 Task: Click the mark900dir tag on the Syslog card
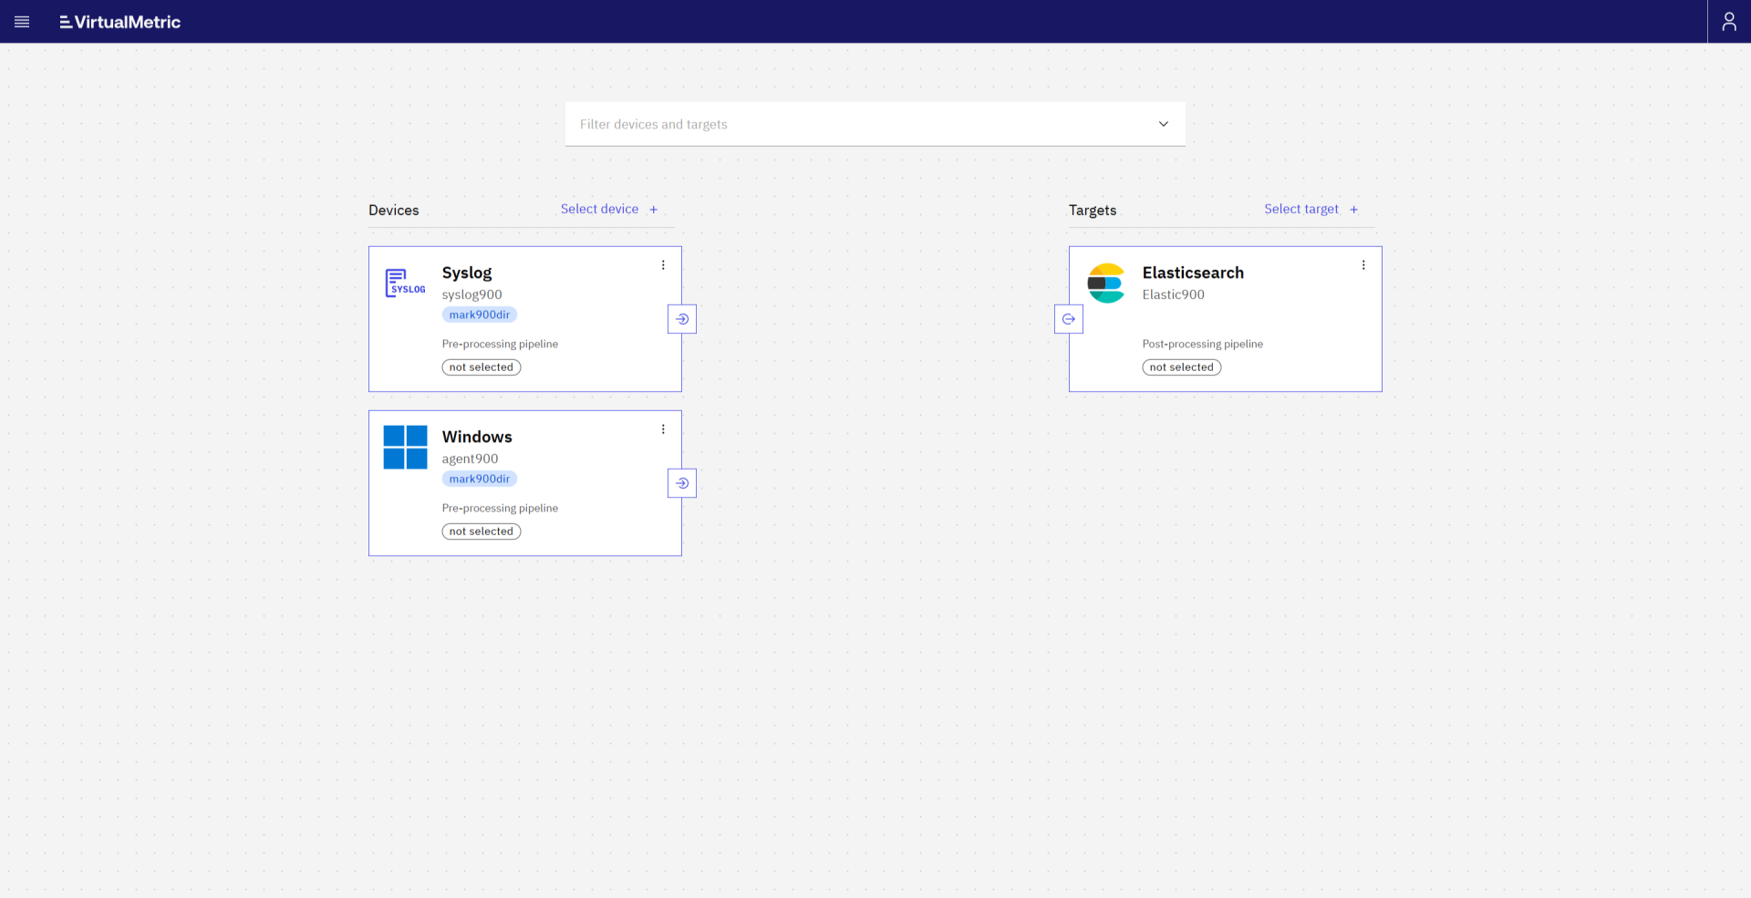tap(479, 314)
